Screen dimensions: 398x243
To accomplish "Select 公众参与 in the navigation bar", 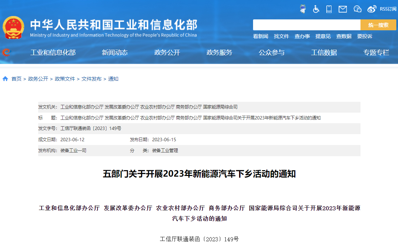I will pos(271,52).
